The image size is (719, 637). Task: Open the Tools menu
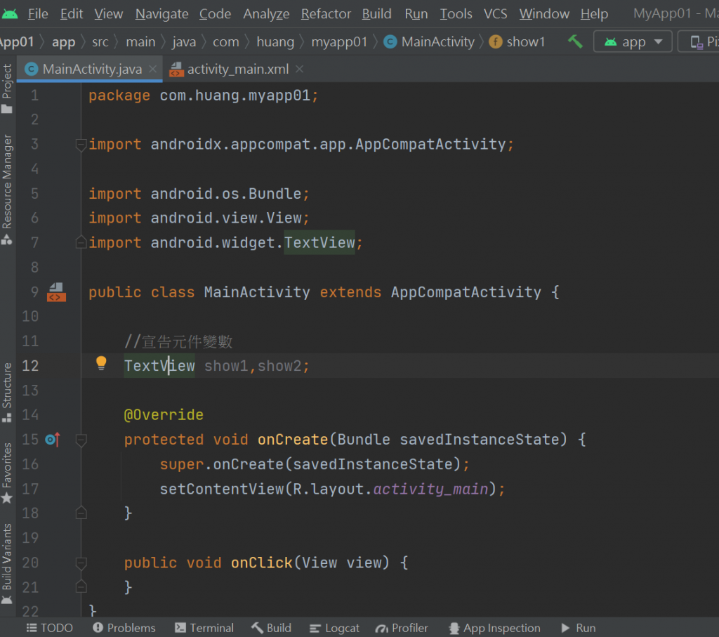tap(456, 14)
